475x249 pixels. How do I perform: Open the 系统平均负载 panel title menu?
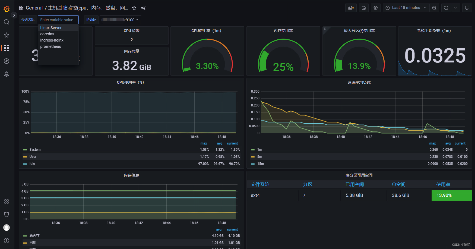[359, 82]
